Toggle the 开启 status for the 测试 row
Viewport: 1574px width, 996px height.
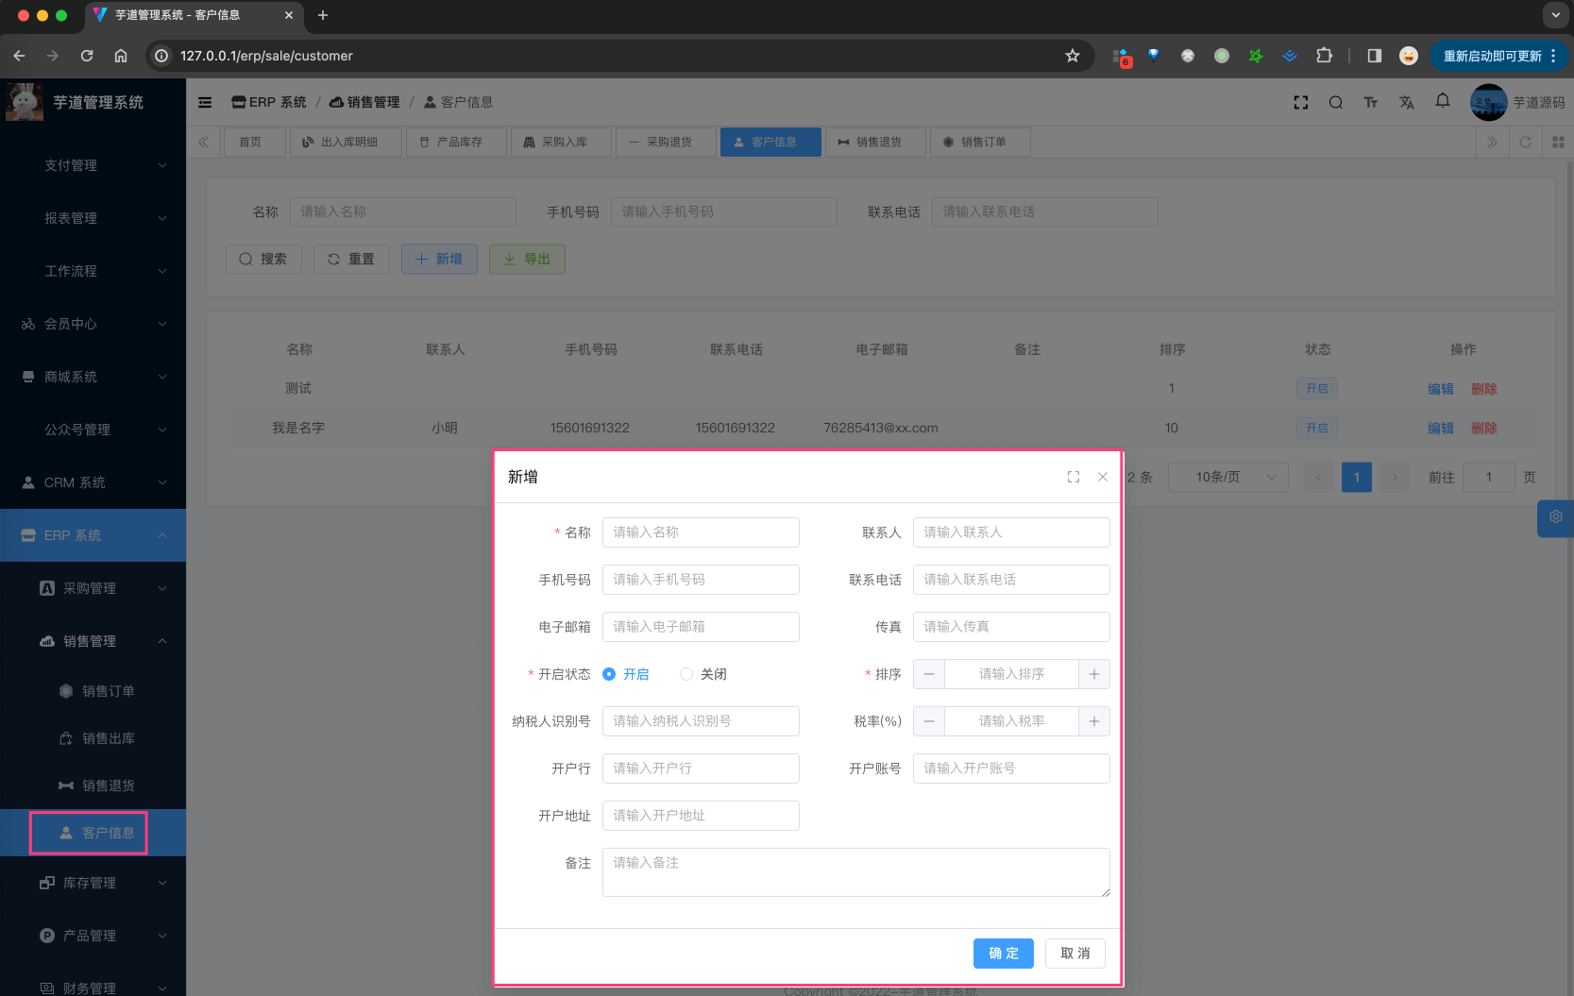tap(1316, 388)
